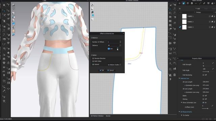216x121 pixels.
Task: Click the Add button in Object Browser
Action: click(x=198, y=9)
